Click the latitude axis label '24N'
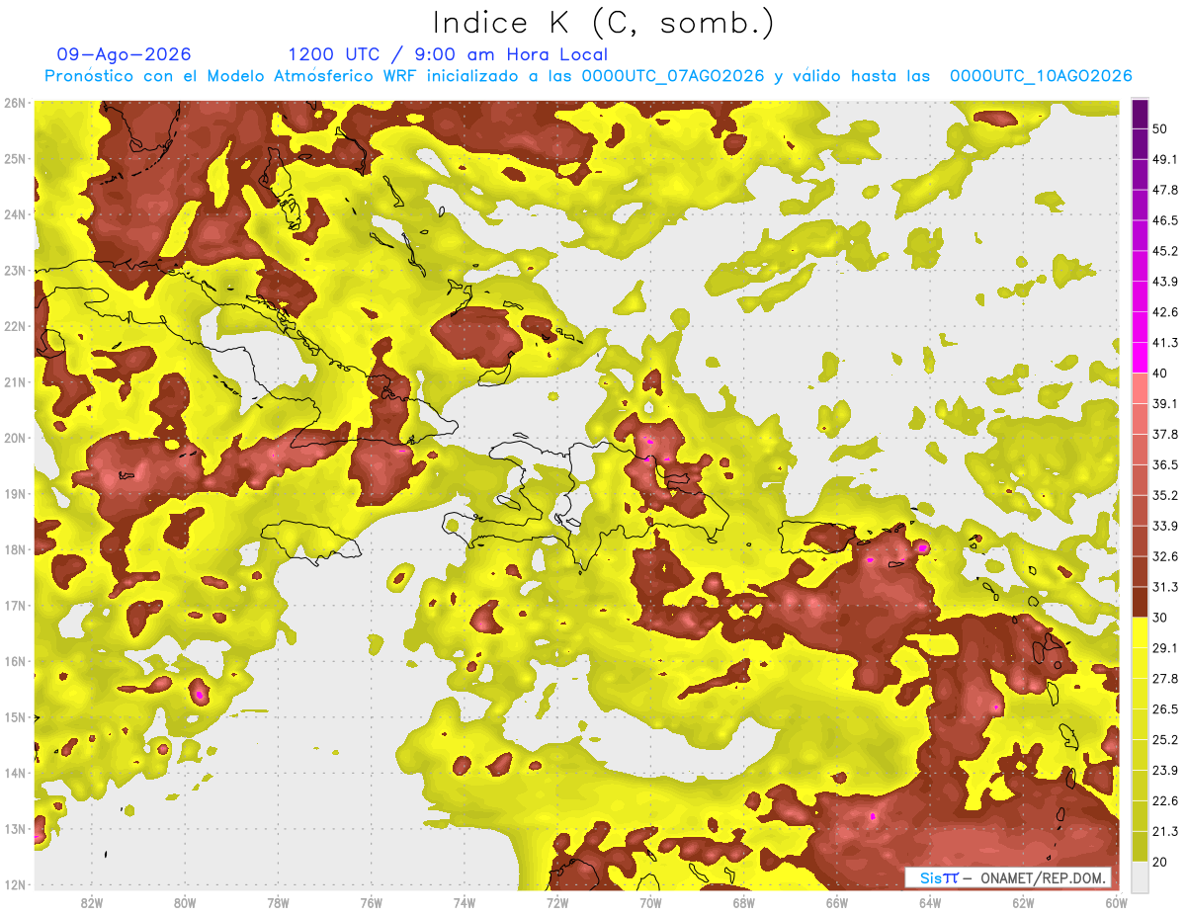1186x916 pixels. [15, 214]
